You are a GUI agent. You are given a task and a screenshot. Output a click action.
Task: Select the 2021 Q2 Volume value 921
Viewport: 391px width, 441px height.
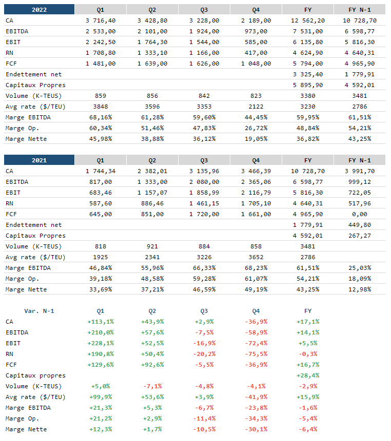[152, 246]
